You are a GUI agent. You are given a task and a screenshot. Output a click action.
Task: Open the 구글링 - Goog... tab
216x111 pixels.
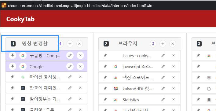[x=45, y=56]
